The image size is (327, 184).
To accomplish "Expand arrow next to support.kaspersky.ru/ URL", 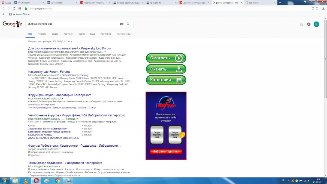I will click(x=60, y=166).
